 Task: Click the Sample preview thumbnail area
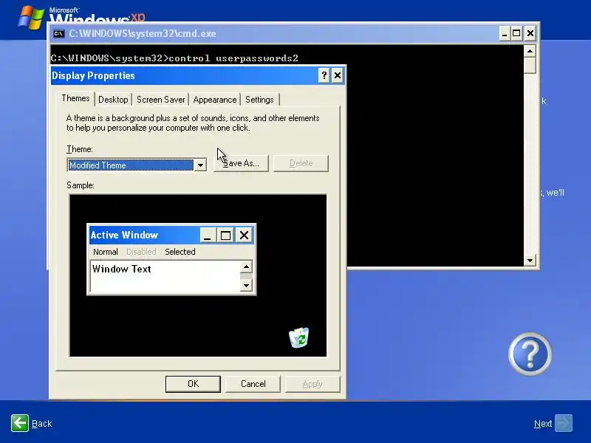198,275
